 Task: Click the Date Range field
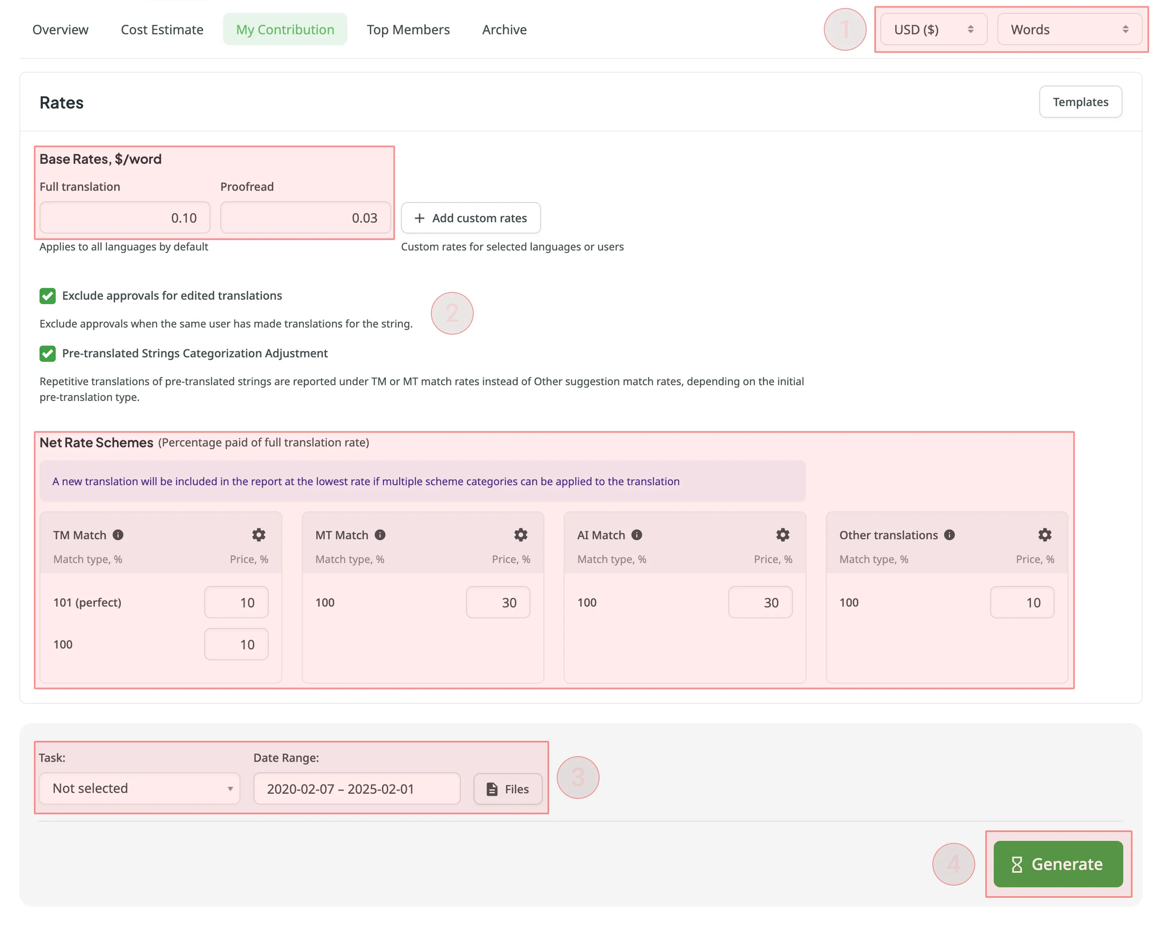[356, 788]
